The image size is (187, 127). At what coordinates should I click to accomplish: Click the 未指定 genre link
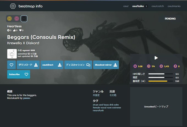point(96,95)
